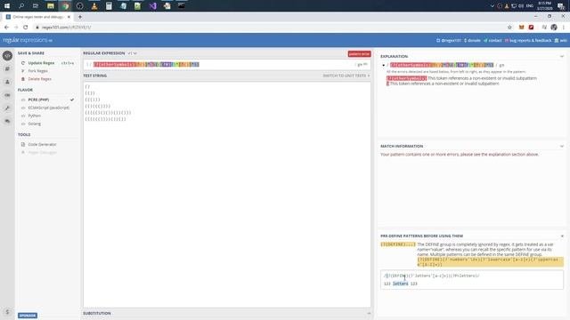Click in the test string text area
Screen dimensions: 570x320
click(x=227, y=195)
